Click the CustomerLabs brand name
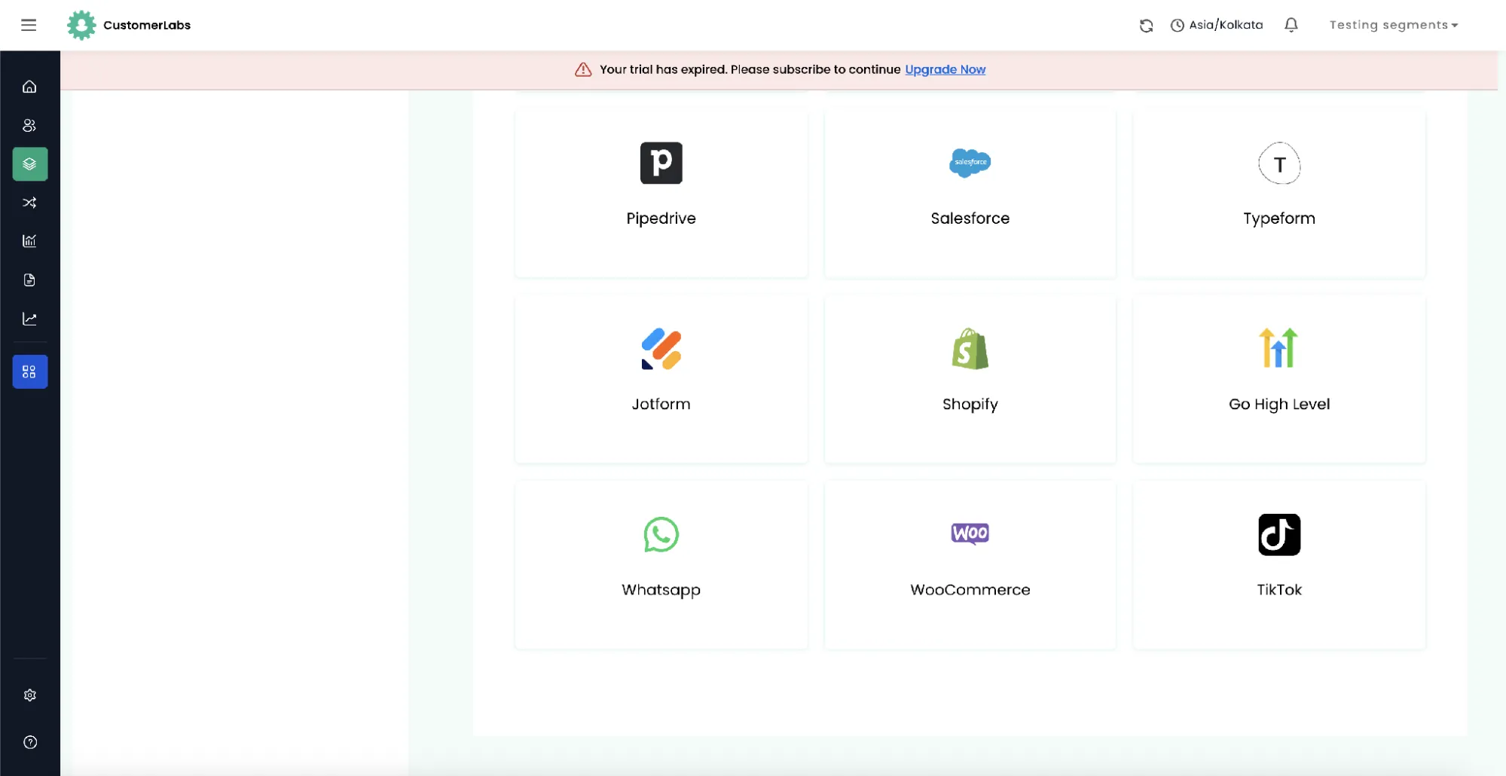 [147, 25]
